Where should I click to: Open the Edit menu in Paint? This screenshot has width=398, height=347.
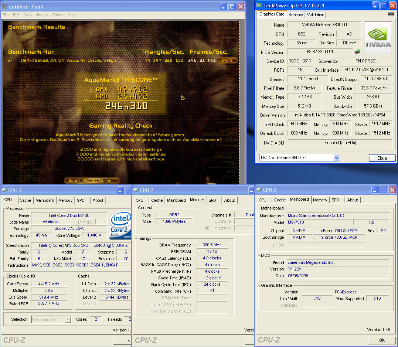point(16,15)
